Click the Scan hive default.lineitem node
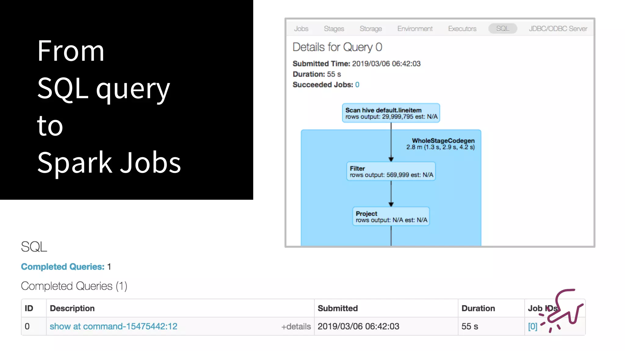625x351 pixels. click(x=391, y=113)
